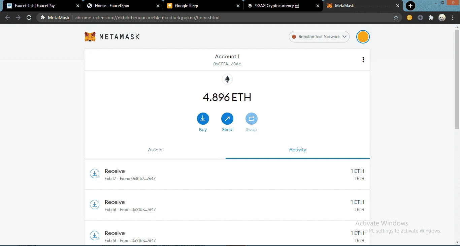Open the Extensions puzzle icon

pos(431,18)
